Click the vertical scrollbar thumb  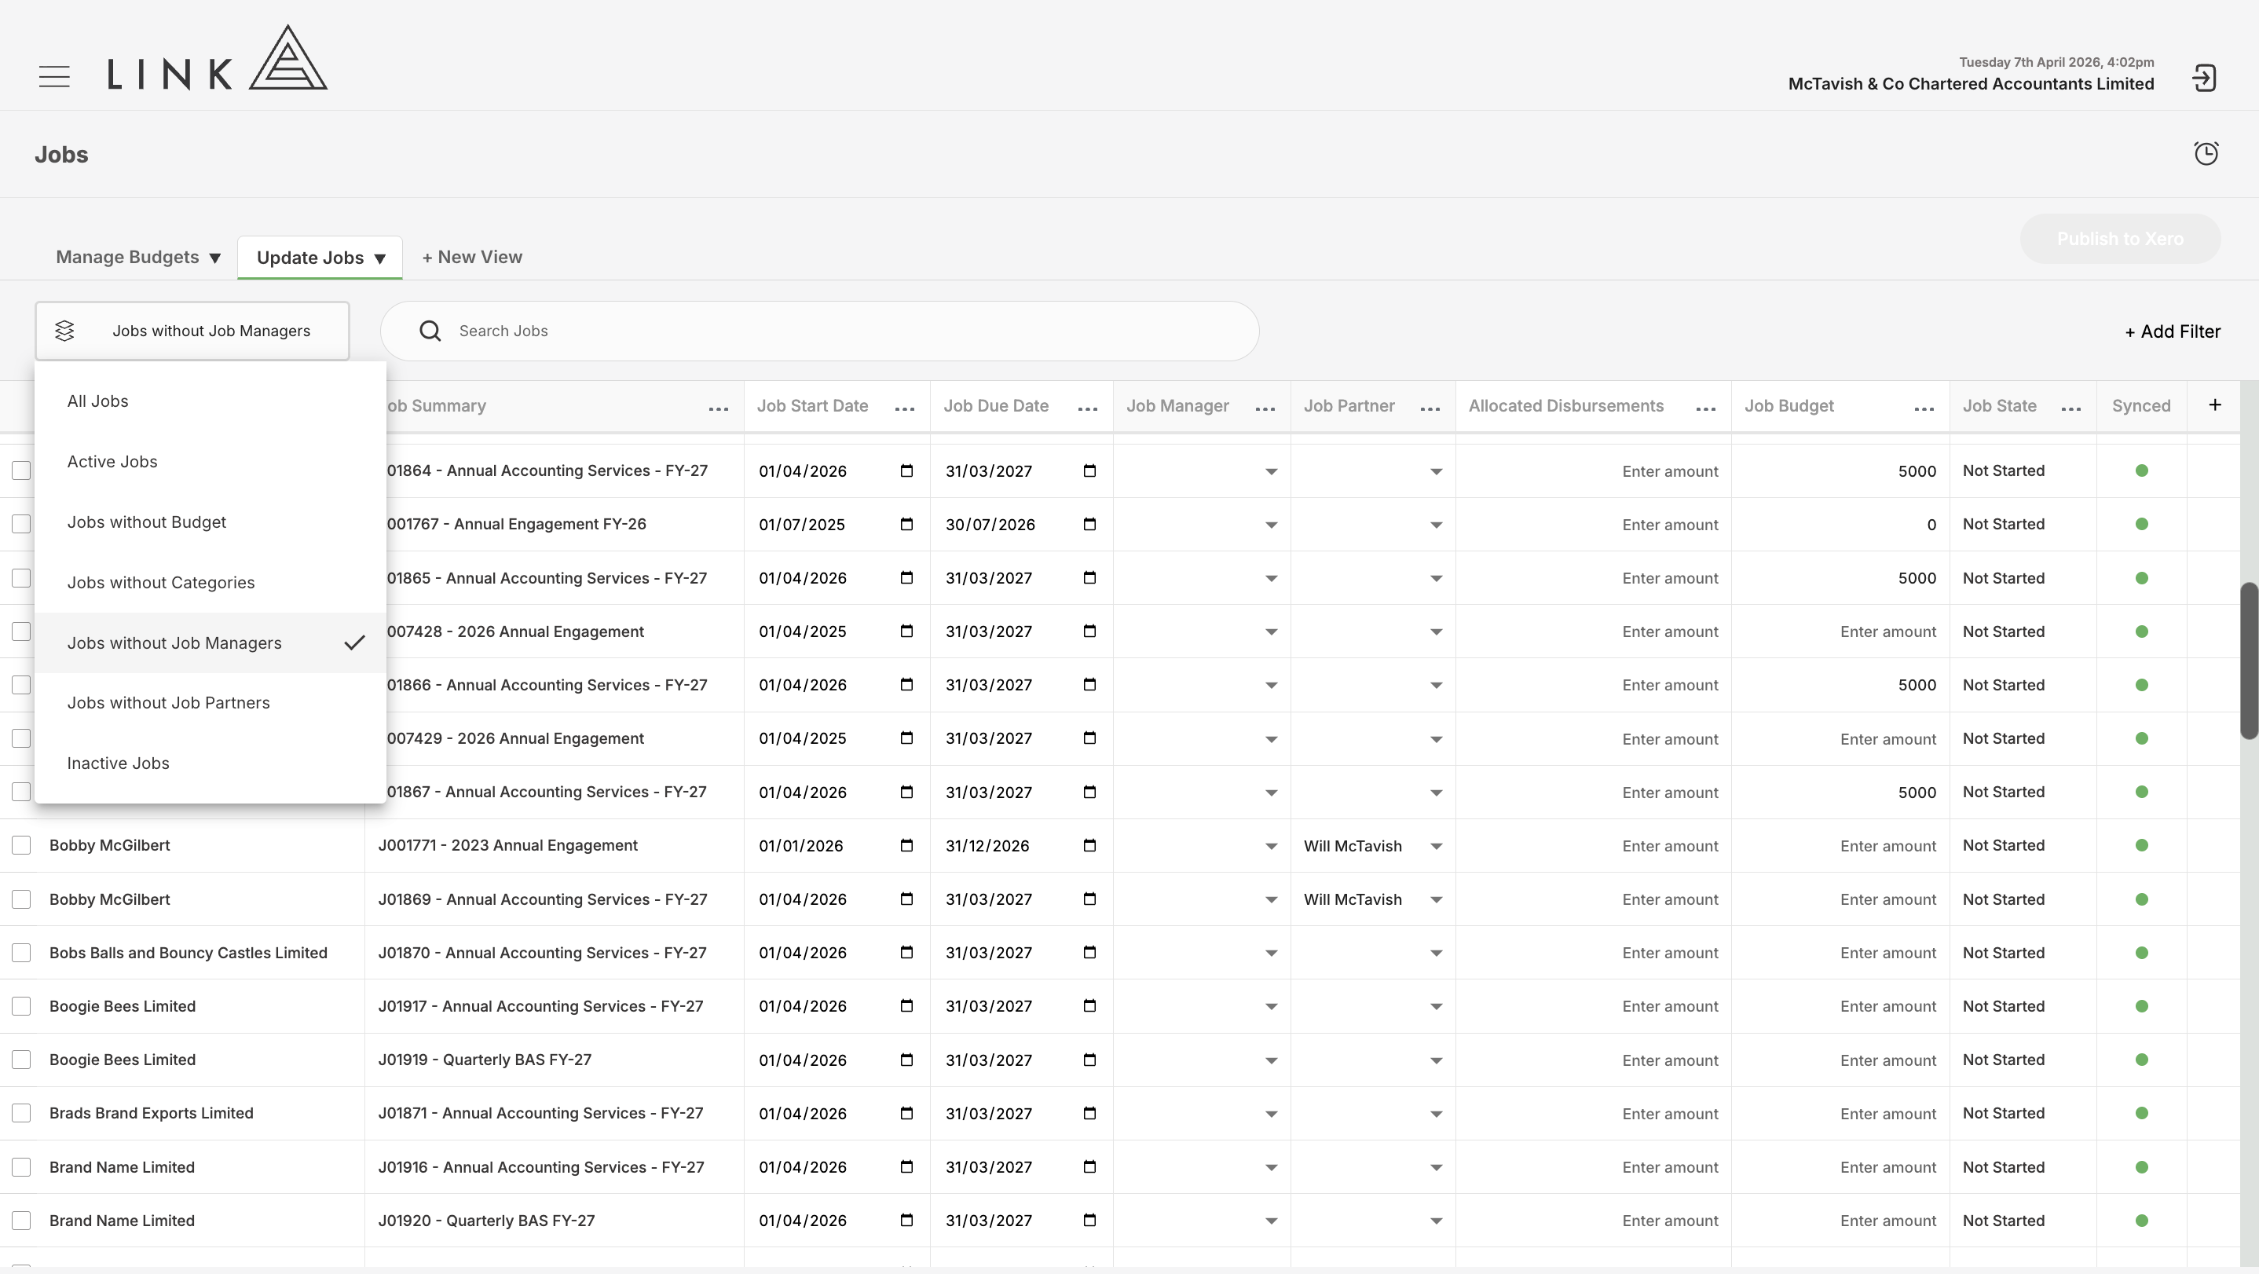pyautogui.click(x=2250, y=661)
